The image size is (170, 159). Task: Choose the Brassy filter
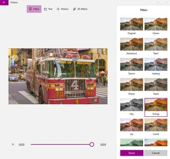point(131,85)
